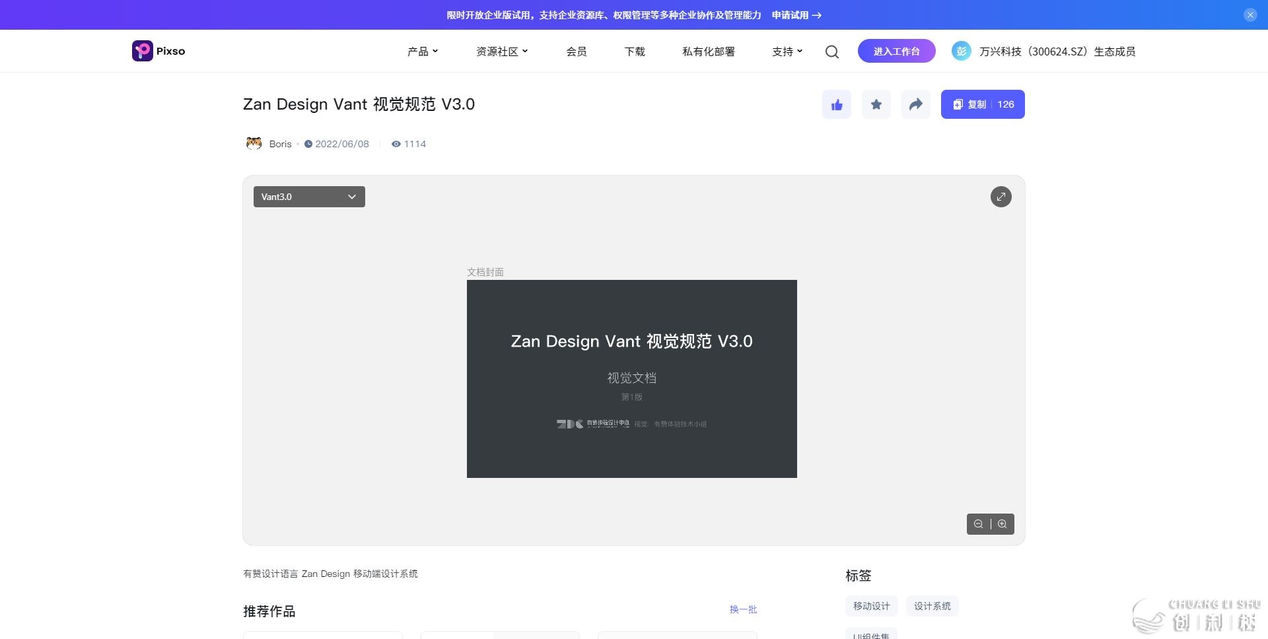Share the design via the share icon
This screenshot has width=1268, height=639.
pyautogui.click(x=915, y=104)
